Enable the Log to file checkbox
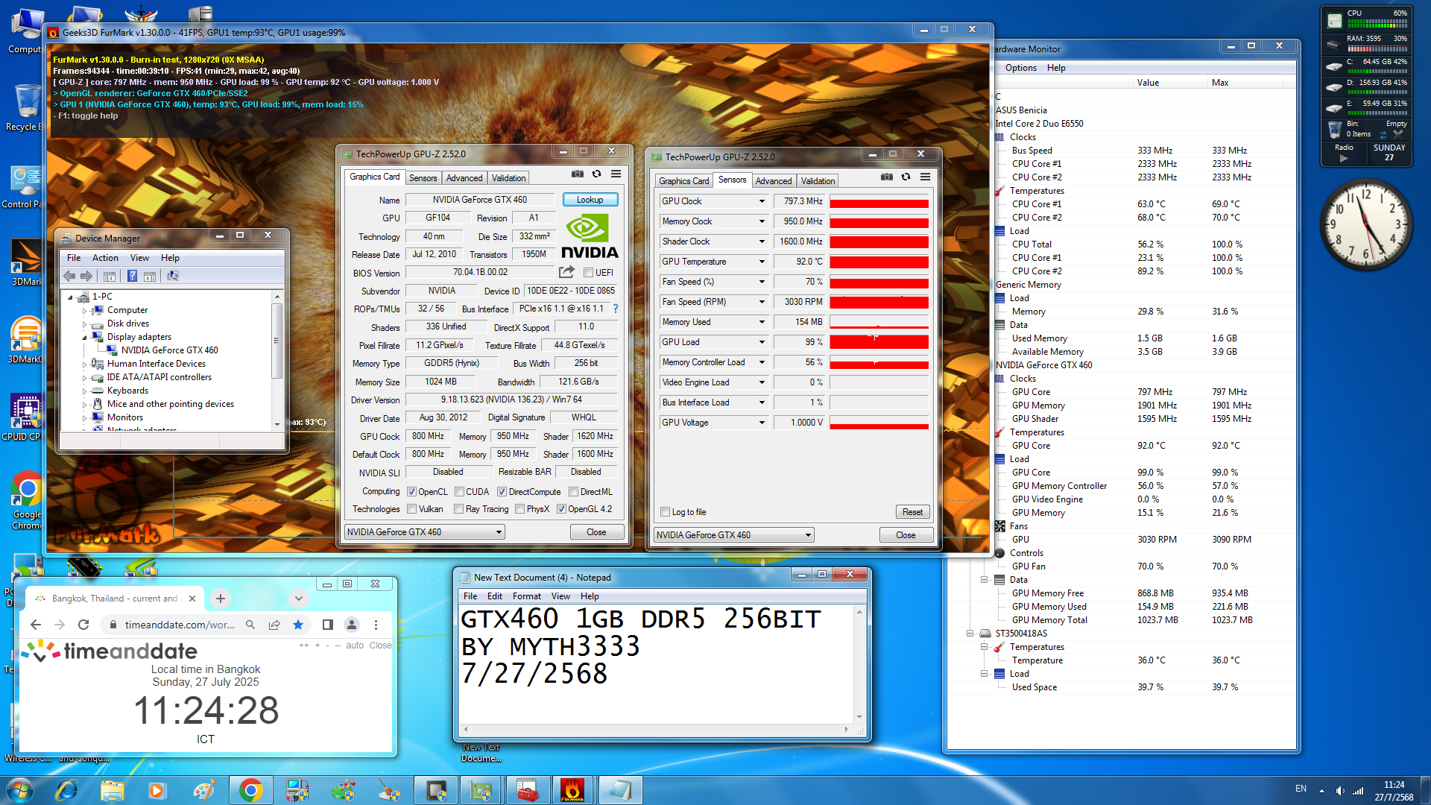This screenshot has width=1431, height=805. [665, 512]
